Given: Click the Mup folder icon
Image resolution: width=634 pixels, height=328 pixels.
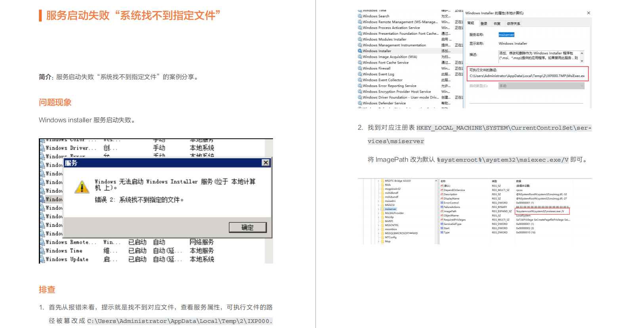Looking at the screenshot, I should pyautogui.click(x=382, y=241).
